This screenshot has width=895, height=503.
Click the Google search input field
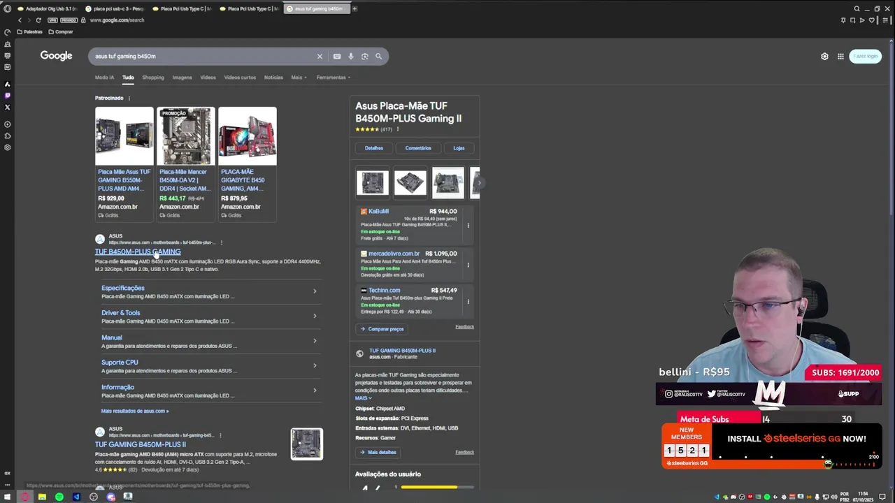203,56
